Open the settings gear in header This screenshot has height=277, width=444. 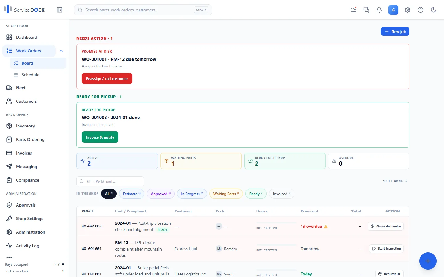pos(408,10)
